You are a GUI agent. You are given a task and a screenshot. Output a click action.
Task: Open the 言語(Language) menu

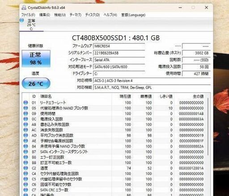click(x=133, y=15)
